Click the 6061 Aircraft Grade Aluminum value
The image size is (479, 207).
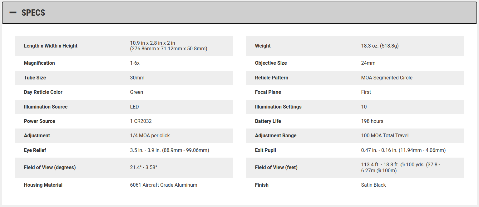coord(164,185)
